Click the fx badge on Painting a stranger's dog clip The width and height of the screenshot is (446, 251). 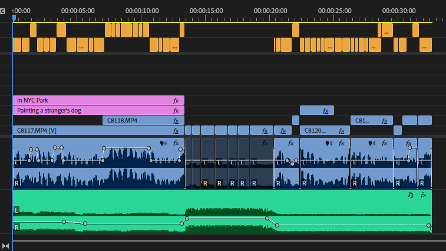coord(176,110)
